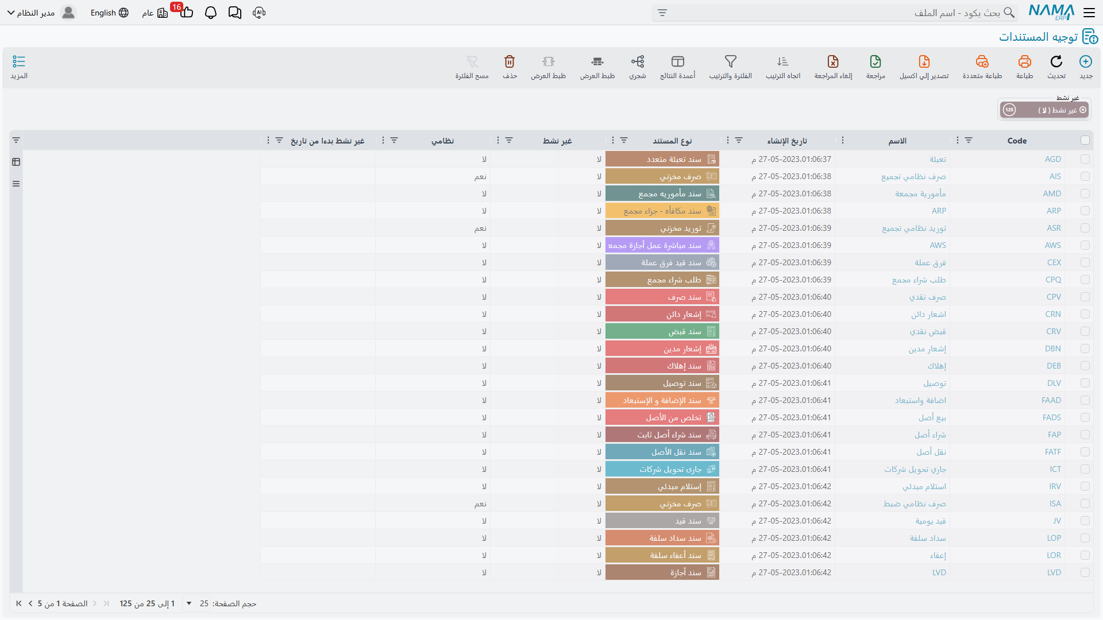Open the نوع المستند column filter icon
This screenshot has height=620, width=1103.
pyautogui.click(x=624, y=141)
